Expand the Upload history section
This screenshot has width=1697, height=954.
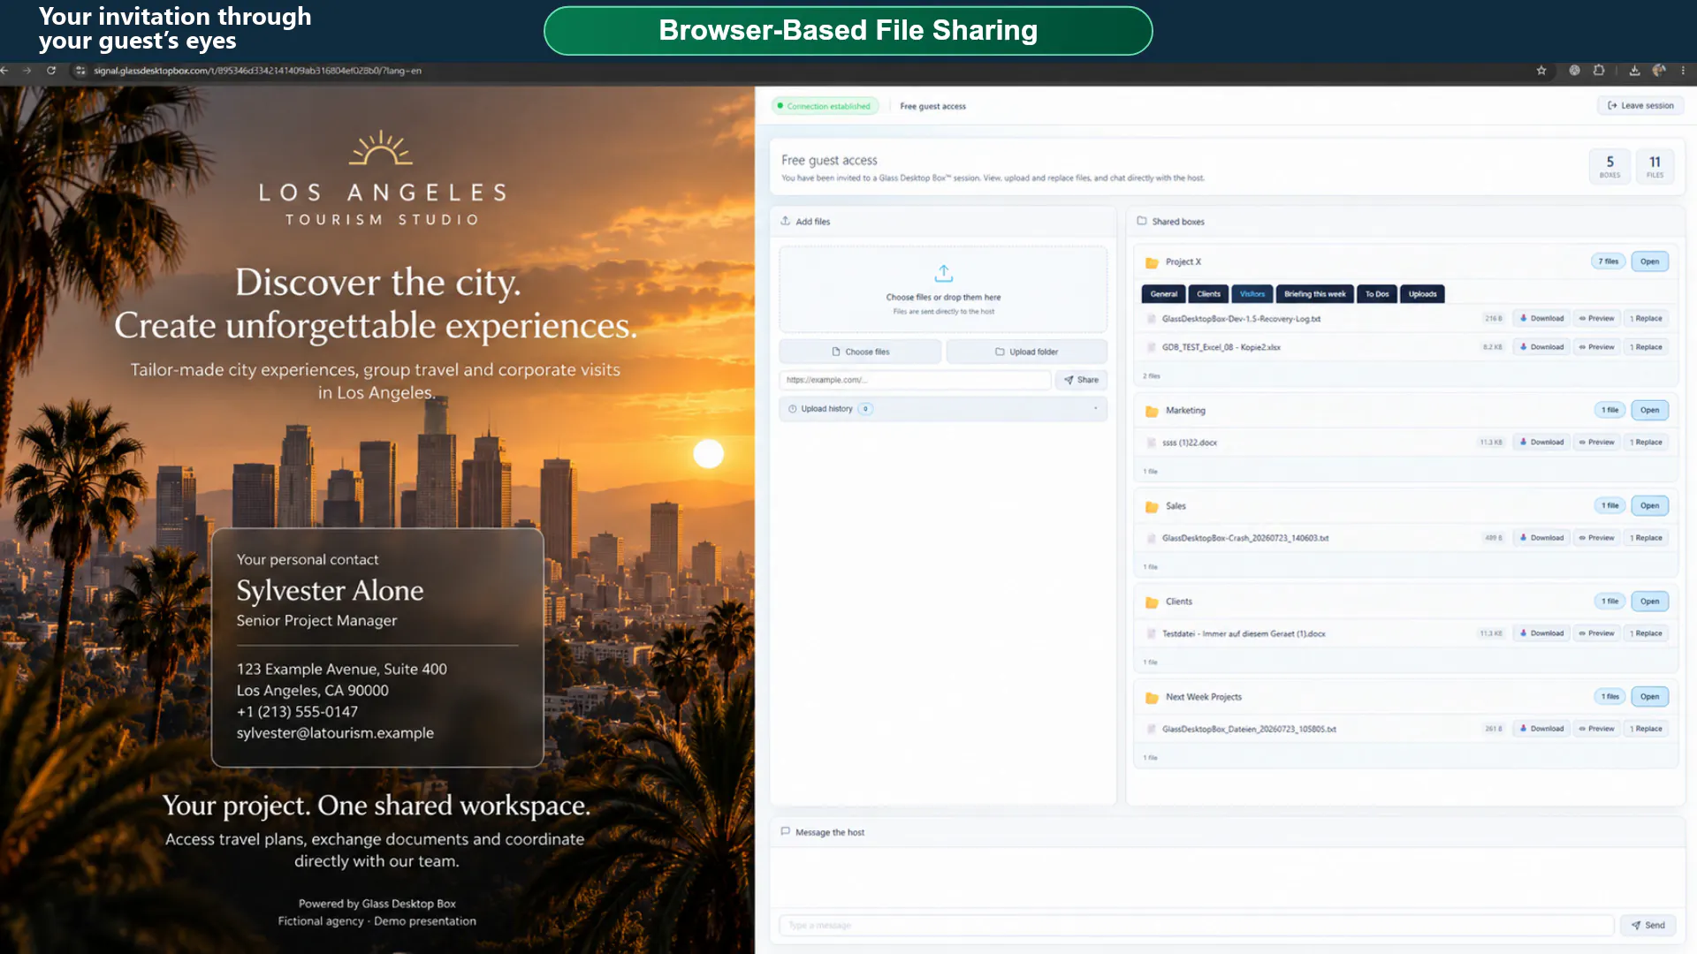pos(943,409)
